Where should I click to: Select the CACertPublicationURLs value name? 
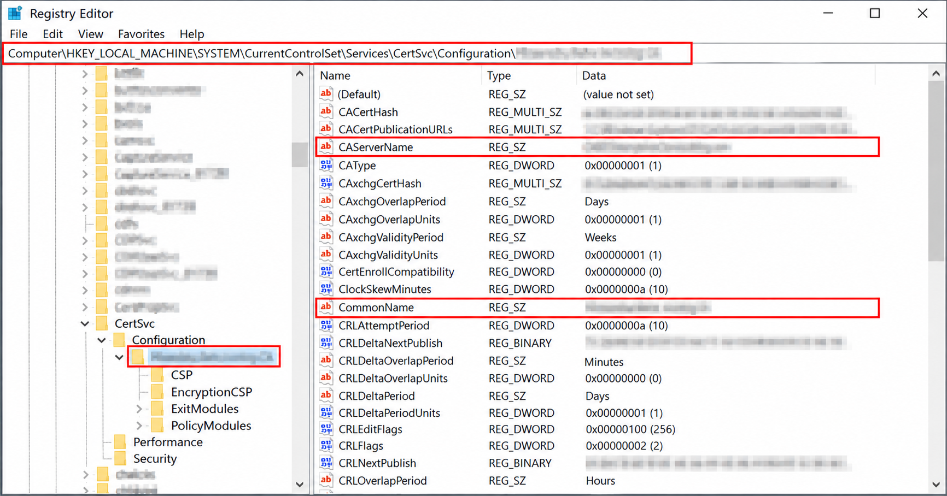tap(395, 129)
